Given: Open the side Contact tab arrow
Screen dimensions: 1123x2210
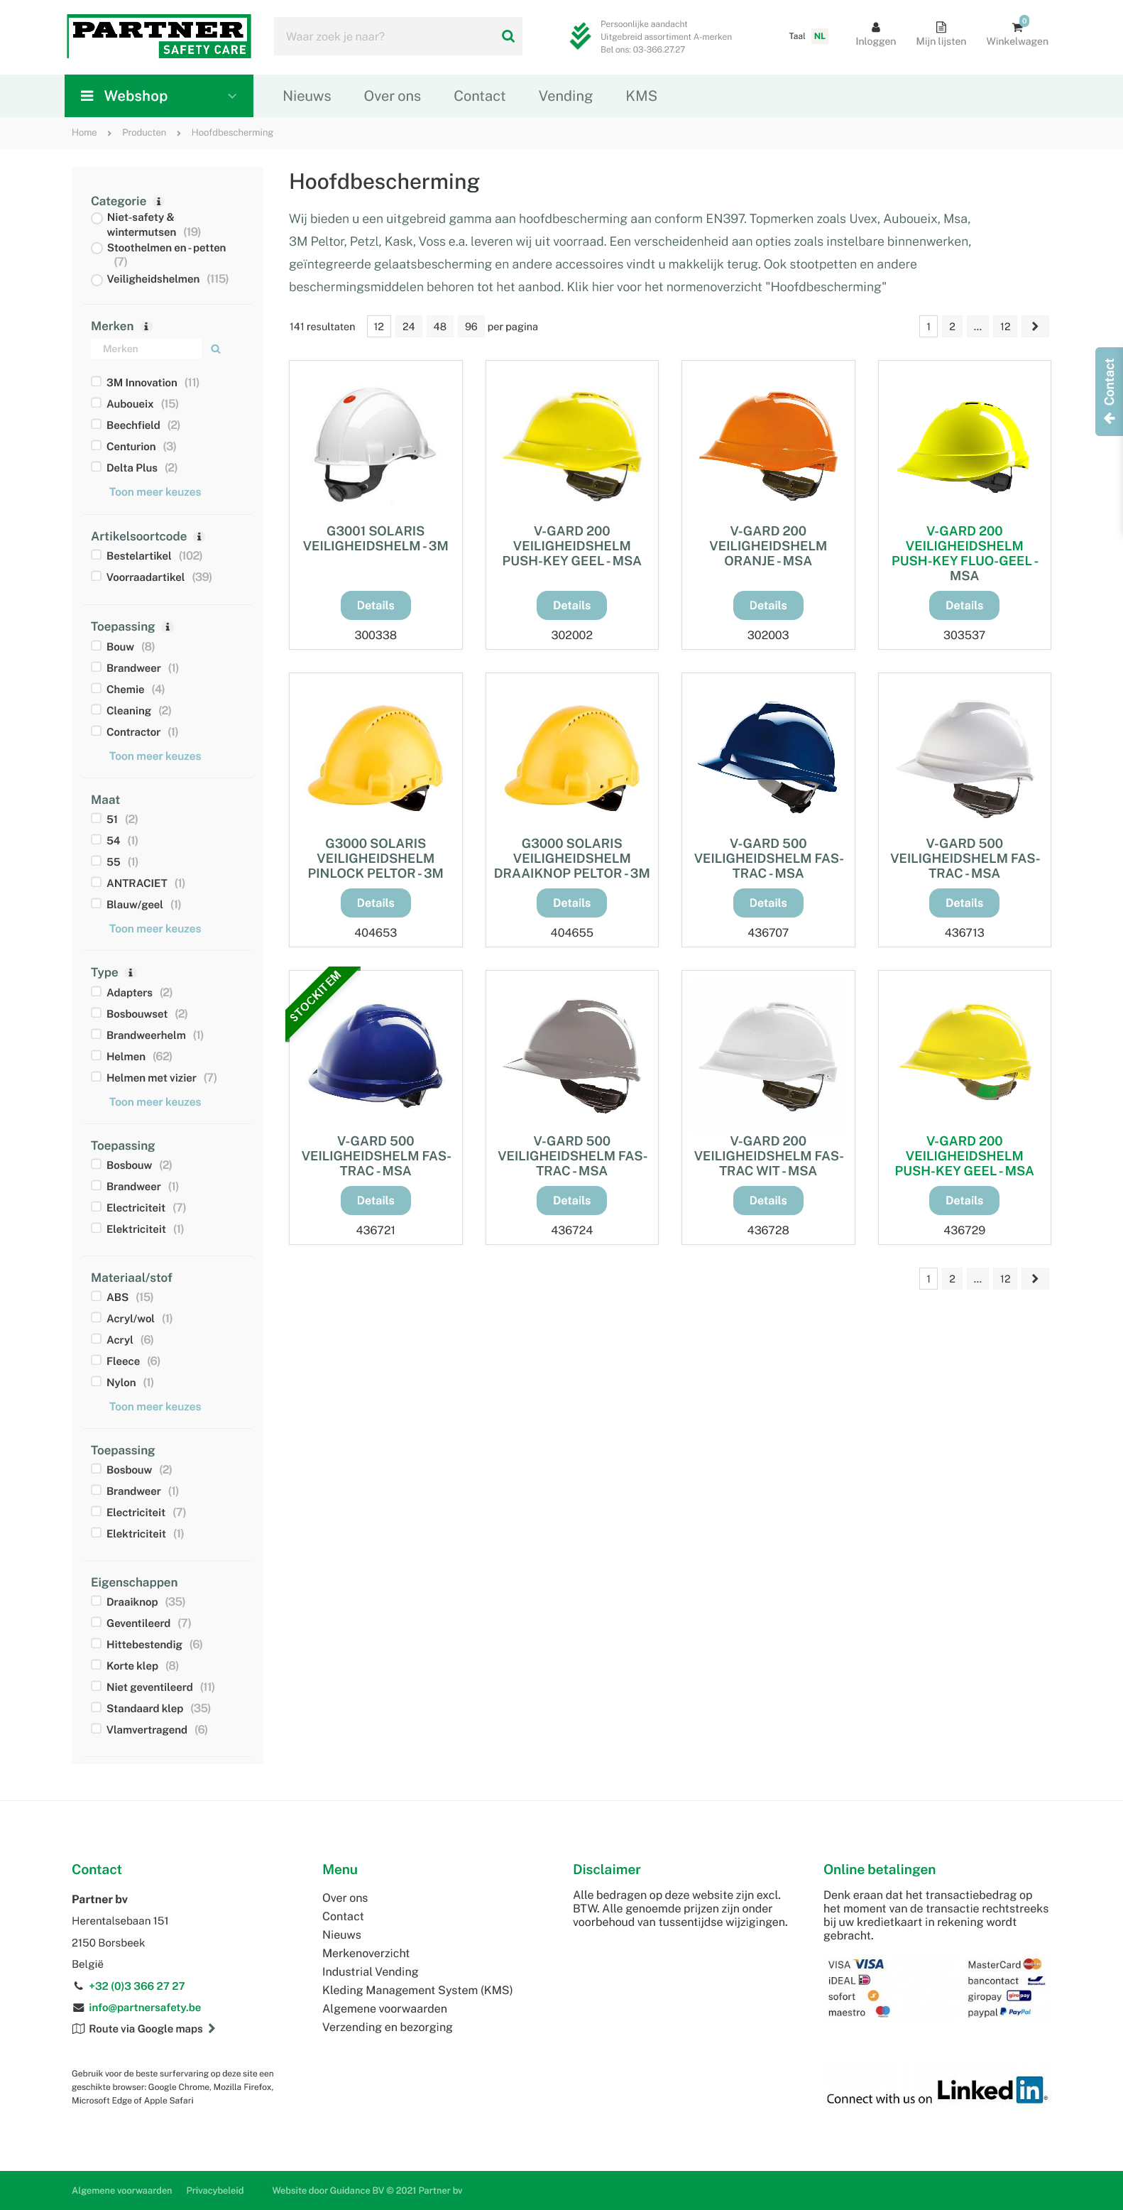Looking at the screenshot, I should (1108, 418).
